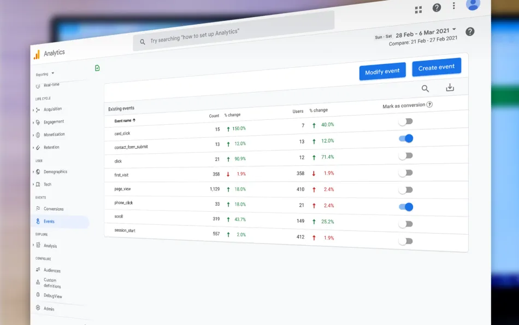Select the Events section in sidebar
The image size is (519, 325).
pos(49,221)
